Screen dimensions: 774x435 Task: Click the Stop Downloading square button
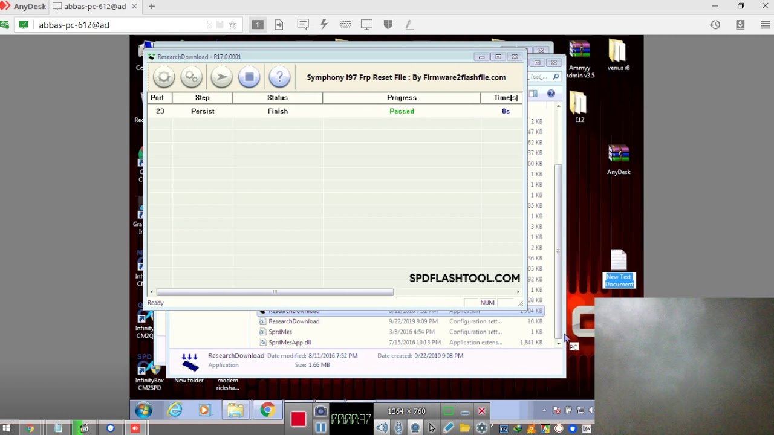point(249,77)
